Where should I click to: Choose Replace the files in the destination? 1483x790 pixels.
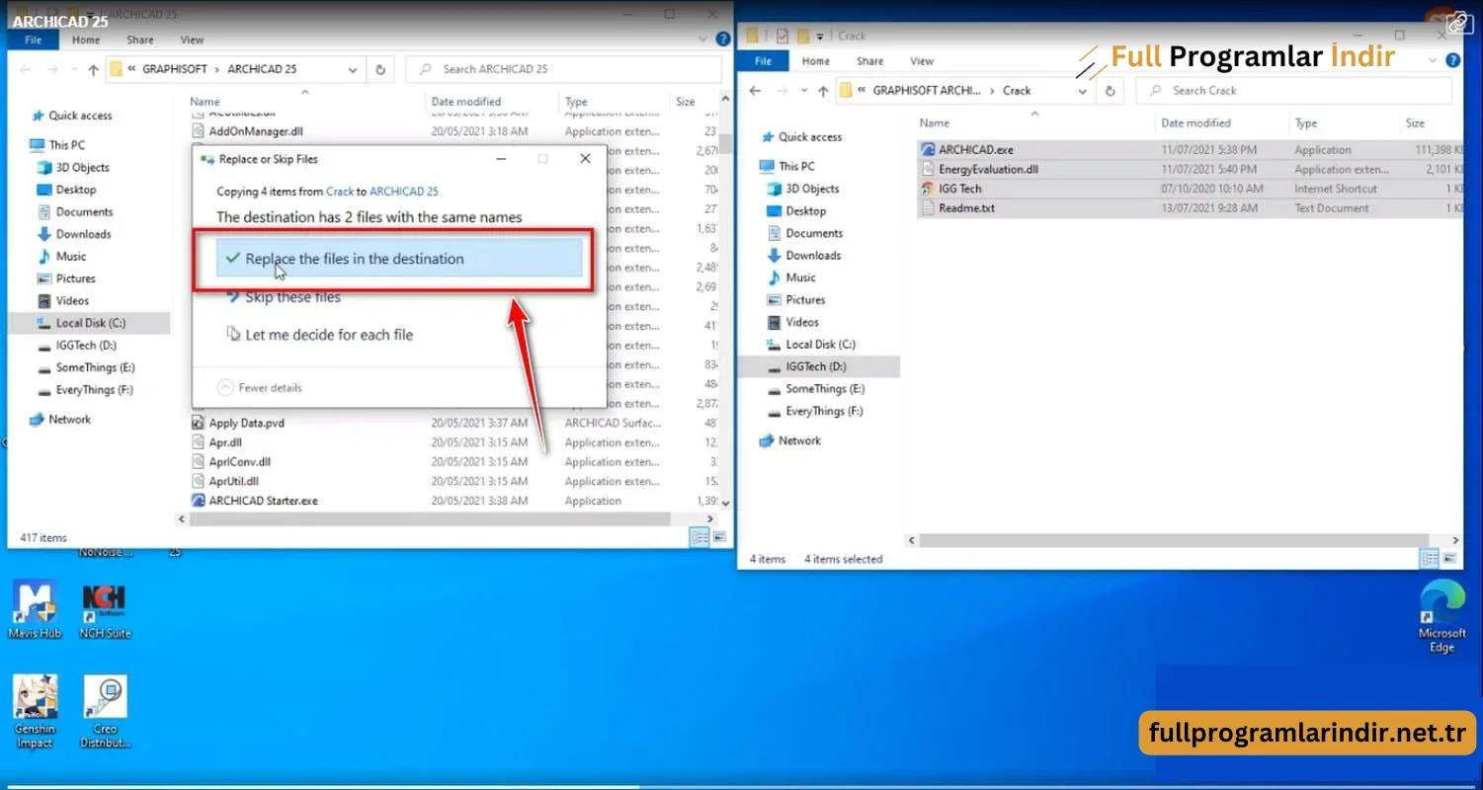[398, 259]
